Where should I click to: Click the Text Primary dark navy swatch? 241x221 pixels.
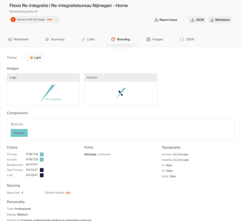coord(42,170)
